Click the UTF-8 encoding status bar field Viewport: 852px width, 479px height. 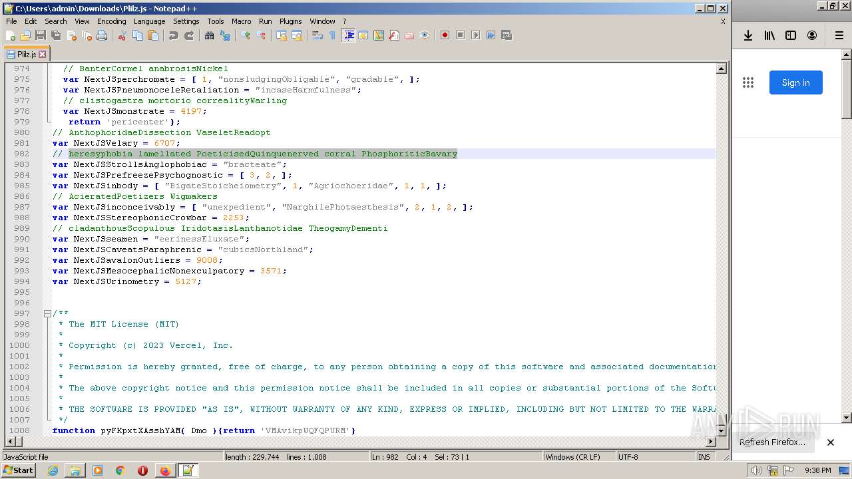pyautogui.click(x=655, y=457)
